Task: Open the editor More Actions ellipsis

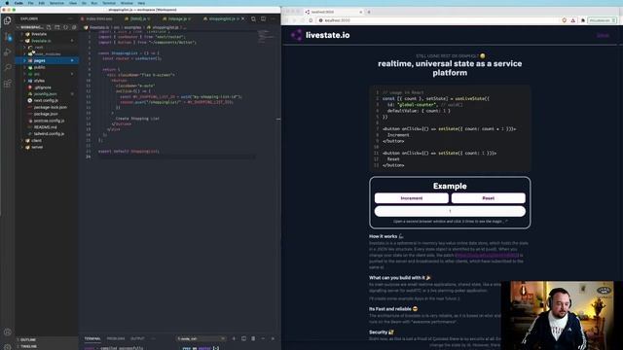Action: point(273,18)
